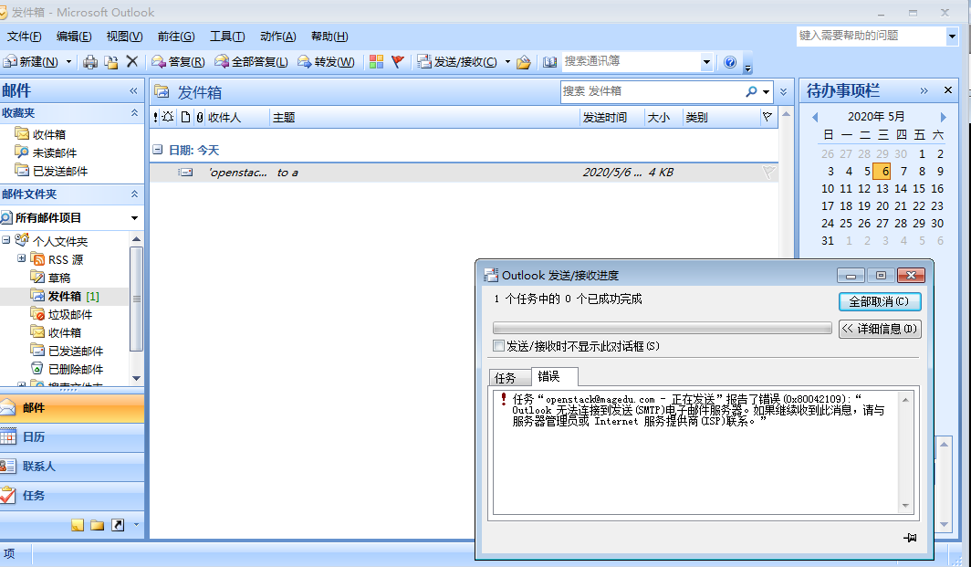The height and width of the screenshot is (567, 971).
Task: Open the Shortcuts icon in navigation pane
Action: coord(118,526)
